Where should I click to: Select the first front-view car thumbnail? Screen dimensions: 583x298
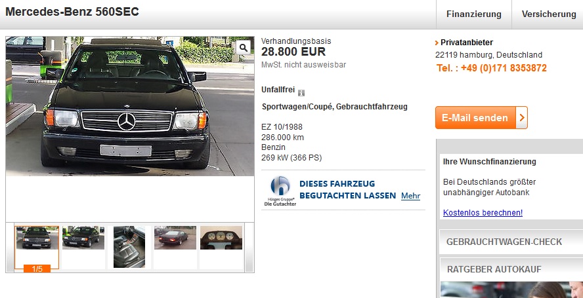coord(37,238)
